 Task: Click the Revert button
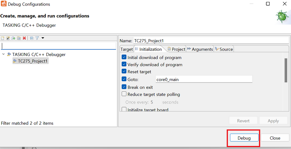click(243, 121)
